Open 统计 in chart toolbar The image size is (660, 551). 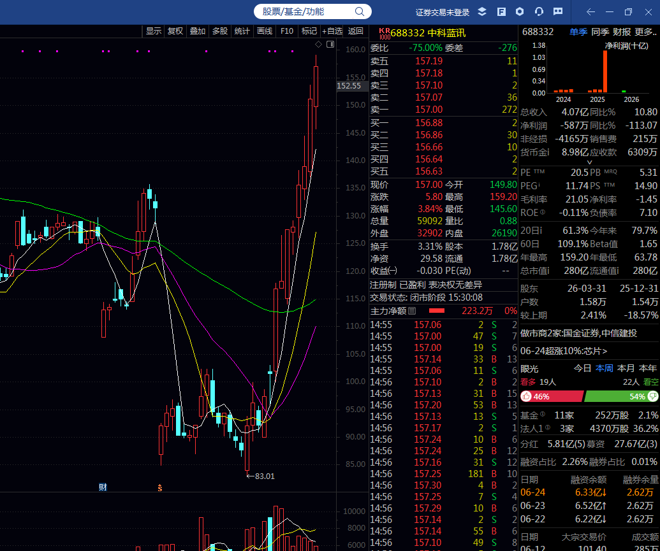click(242, 31)
